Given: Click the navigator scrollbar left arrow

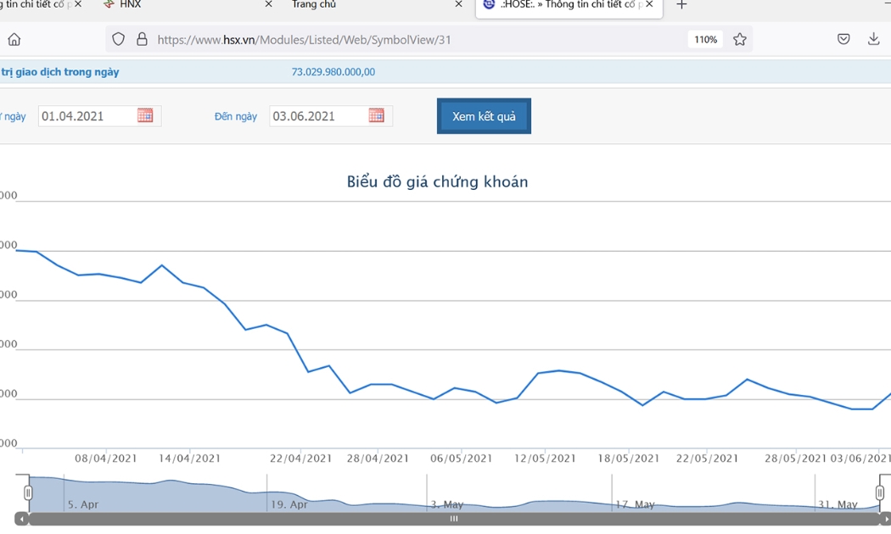Looking at the screenshot, I should point(21,519).
